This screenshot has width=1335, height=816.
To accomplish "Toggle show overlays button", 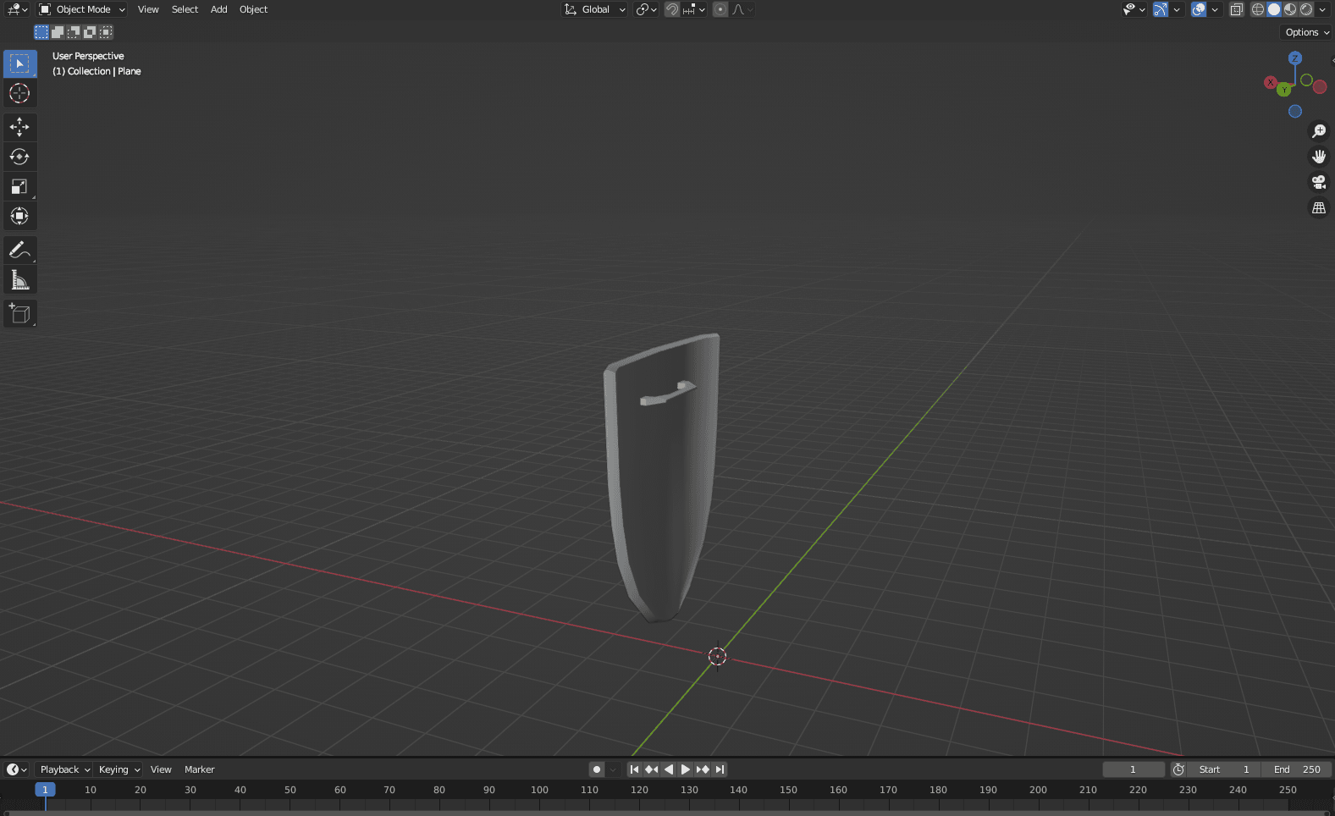I will tap(1199, 9).
